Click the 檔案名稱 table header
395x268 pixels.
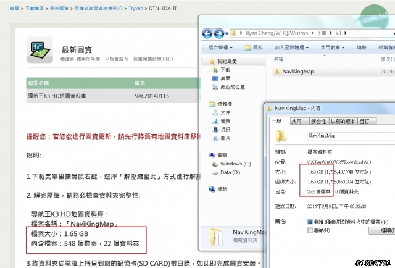click(x=38, y=83)
